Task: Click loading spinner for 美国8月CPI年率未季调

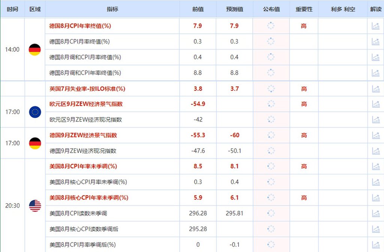Action: pos(271,166)
